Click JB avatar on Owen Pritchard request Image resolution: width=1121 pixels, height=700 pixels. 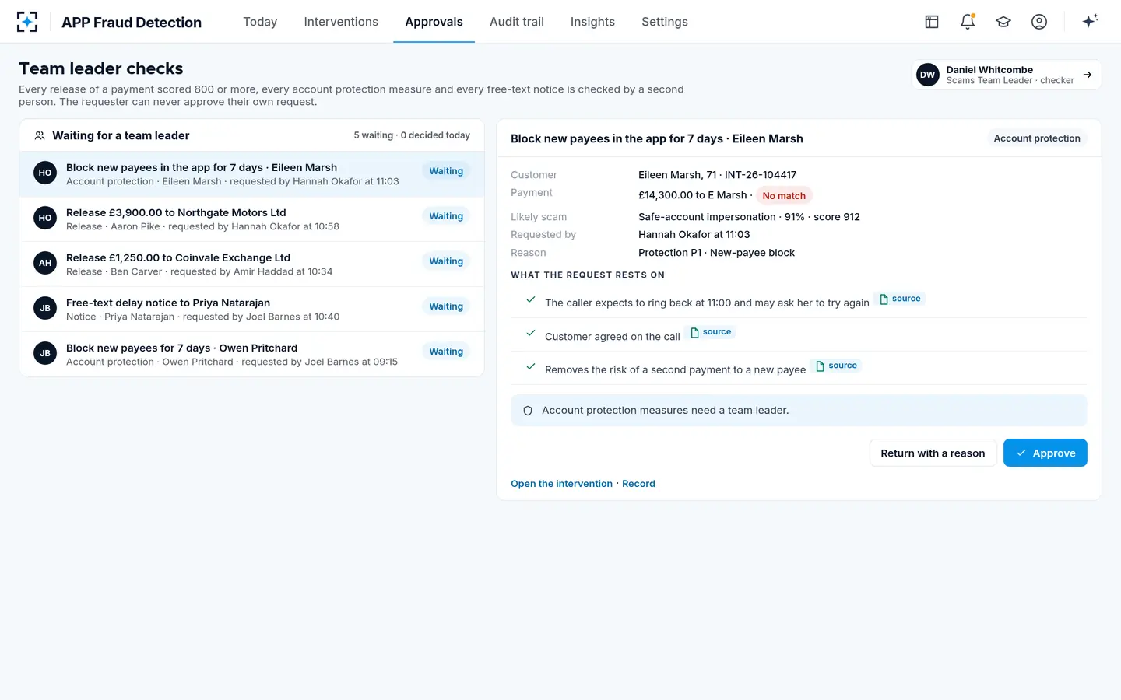(x=45, y=353)
